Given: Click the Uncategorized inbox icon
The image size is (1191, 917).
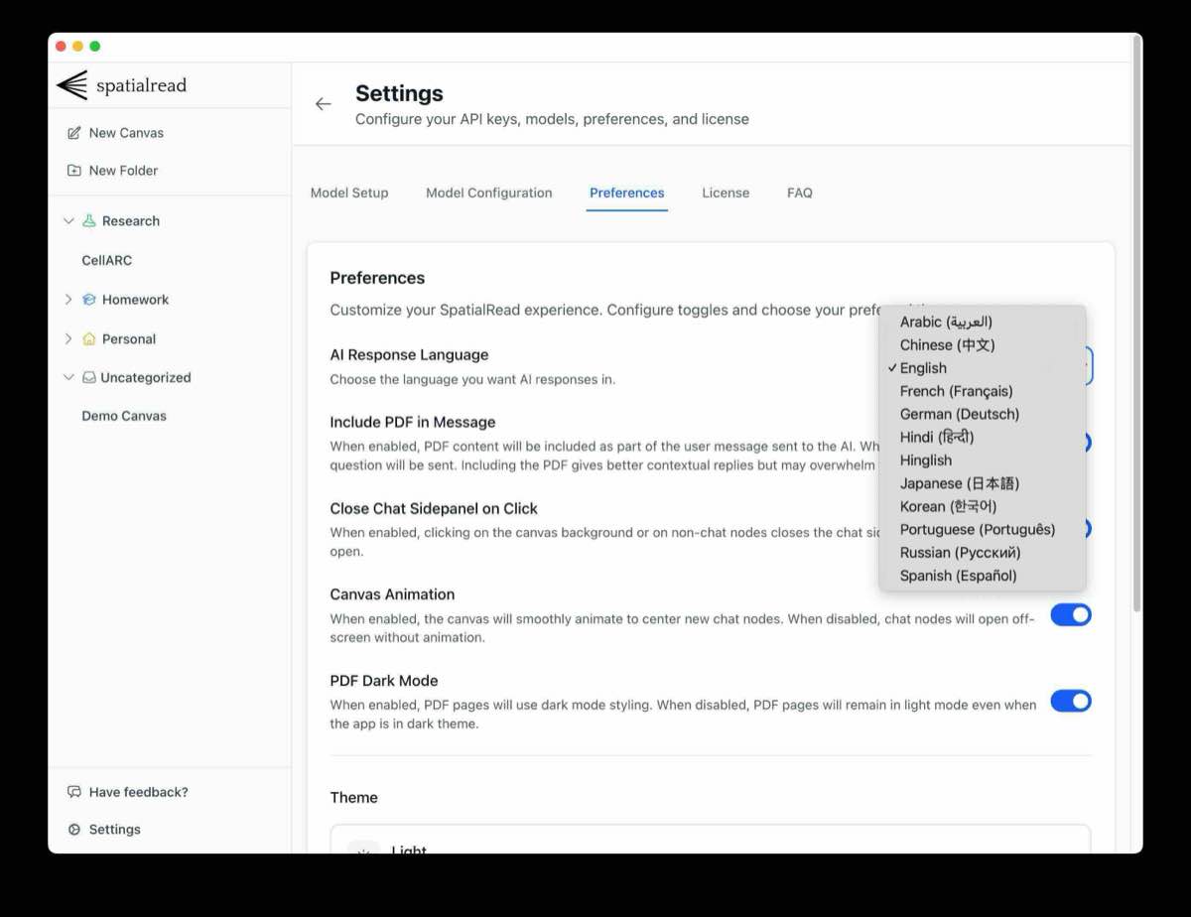Looking at the screenshot, I should [89, 378].
